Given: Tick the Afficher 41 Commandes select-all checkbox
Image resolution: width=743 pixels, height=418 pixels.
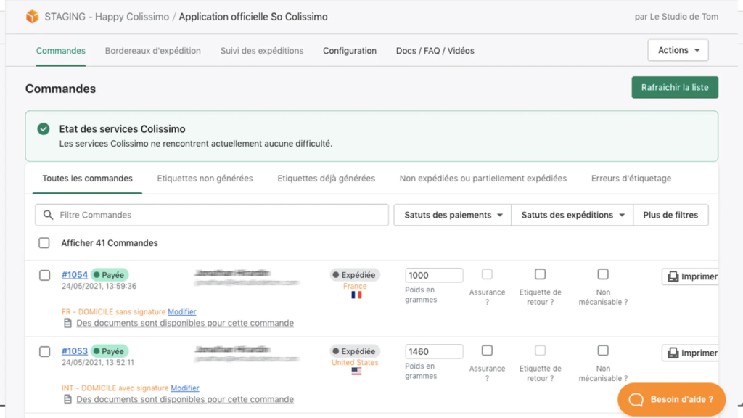Looking at the screenshot, I should coord(44,243).
